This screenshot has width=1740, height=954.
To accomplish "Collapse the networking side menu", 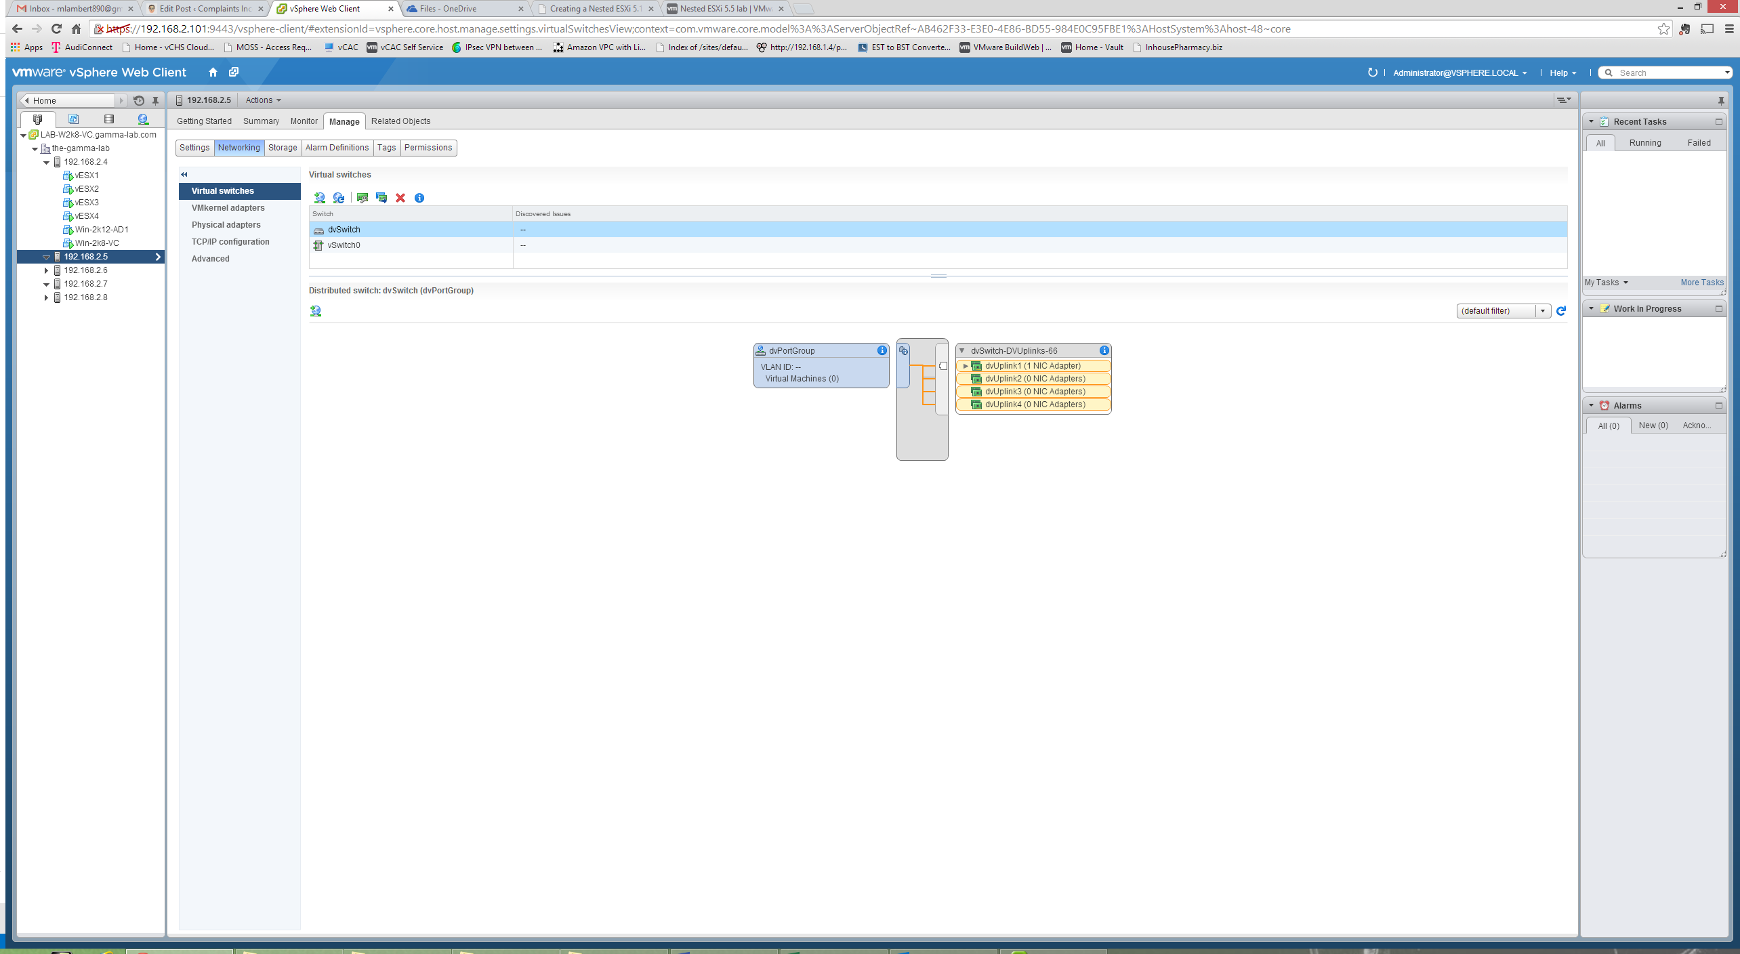I will 184,175.
